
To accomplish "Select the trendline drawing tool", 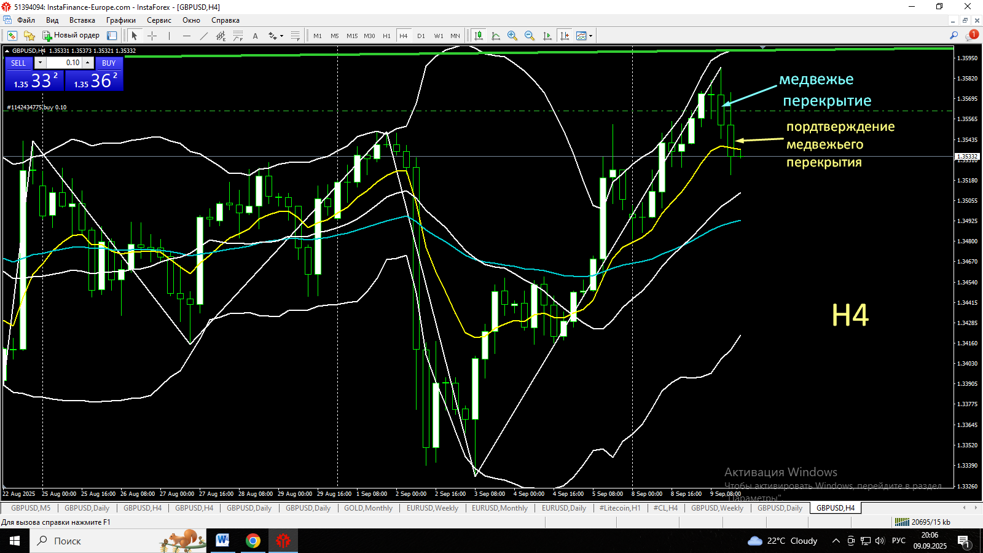I will point(204,36).
